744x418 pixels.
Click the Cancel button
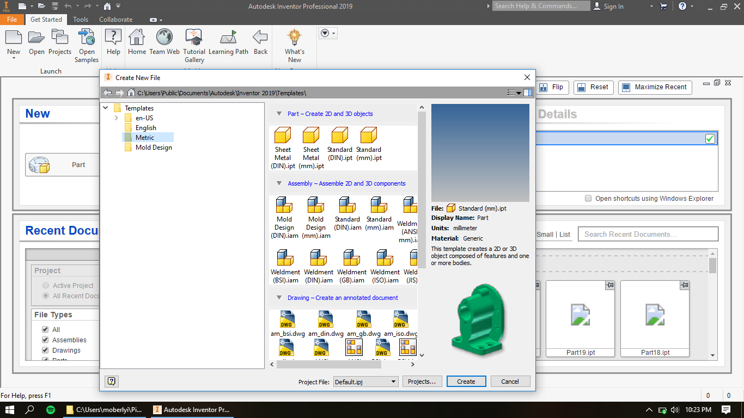[x=510, y=382]
